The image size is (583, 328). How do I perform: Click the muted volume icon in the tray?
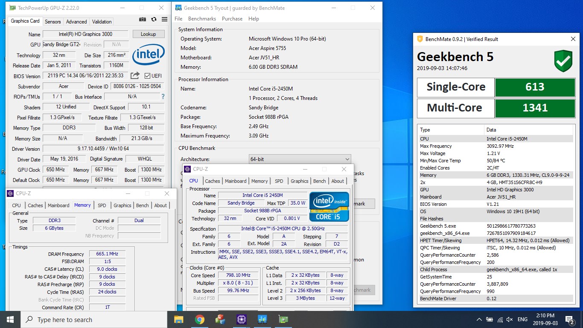tap(510, 319)
